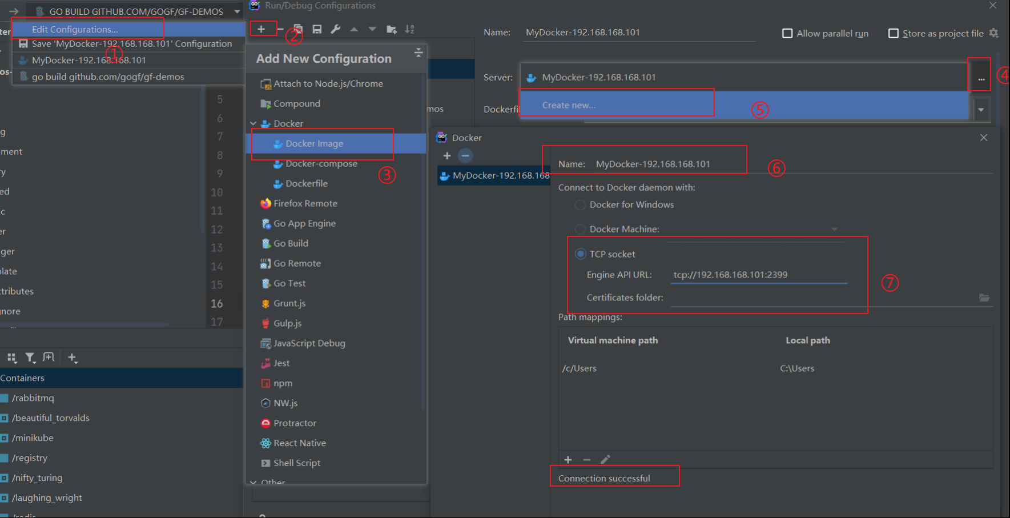Screen dimensions: 1010x518
Task: Click the save configuration disk icon
Action: [x=317, y=29]
